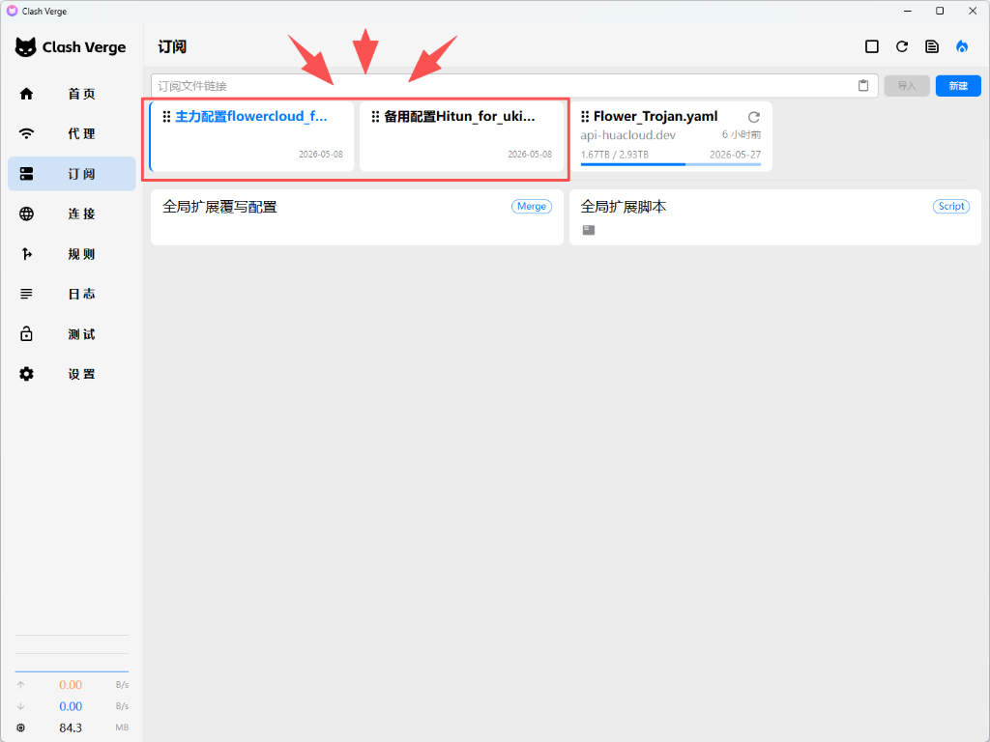
Task: Open the 测试 test page
Action: (x=72, y=333)
